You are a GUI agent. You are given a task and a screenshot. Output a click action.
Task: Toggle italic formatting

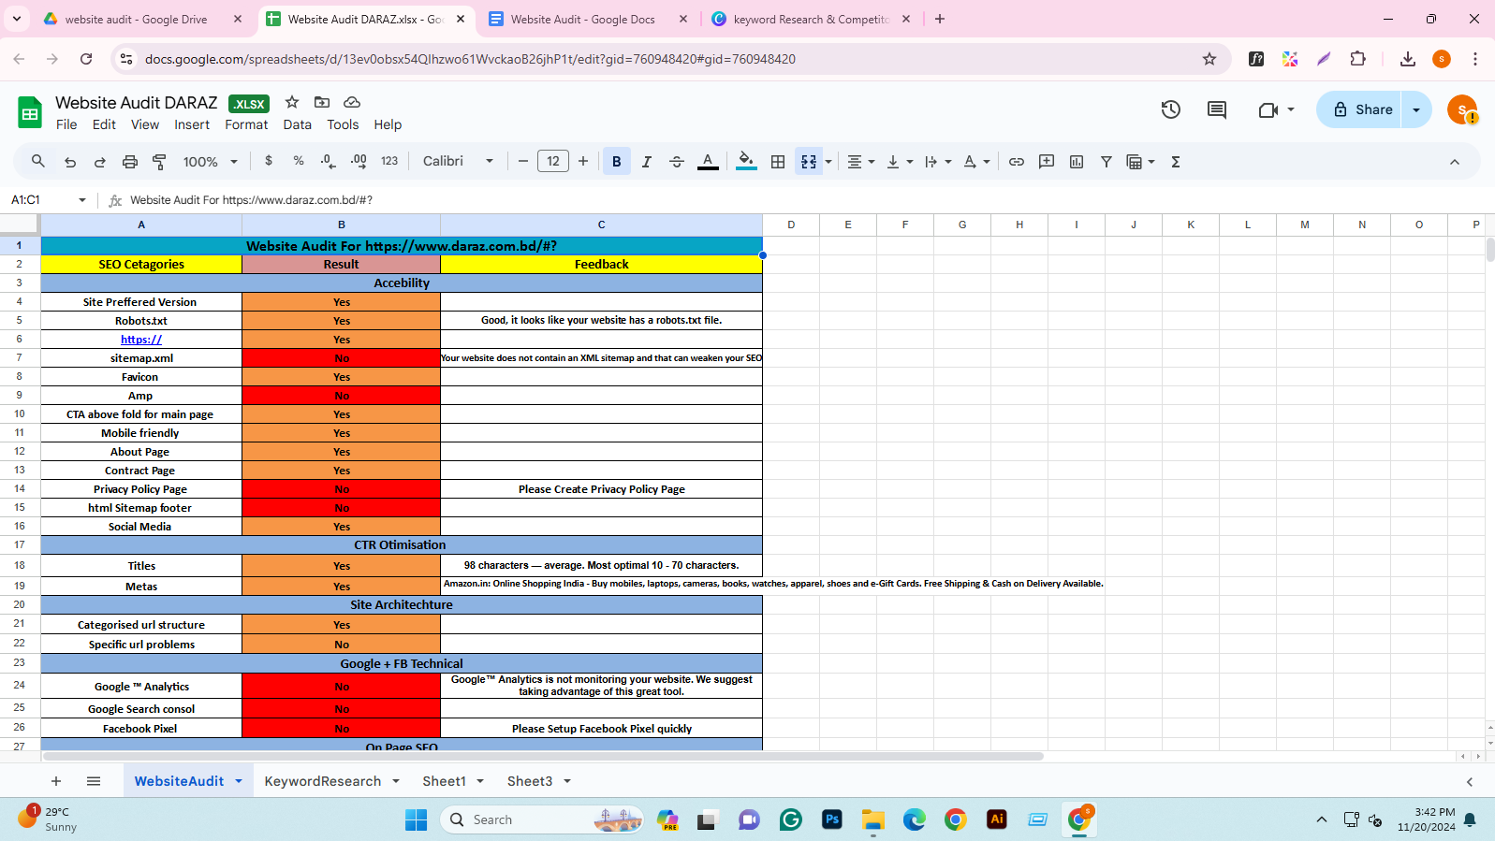pyautogui.click(x=646, y=162)
